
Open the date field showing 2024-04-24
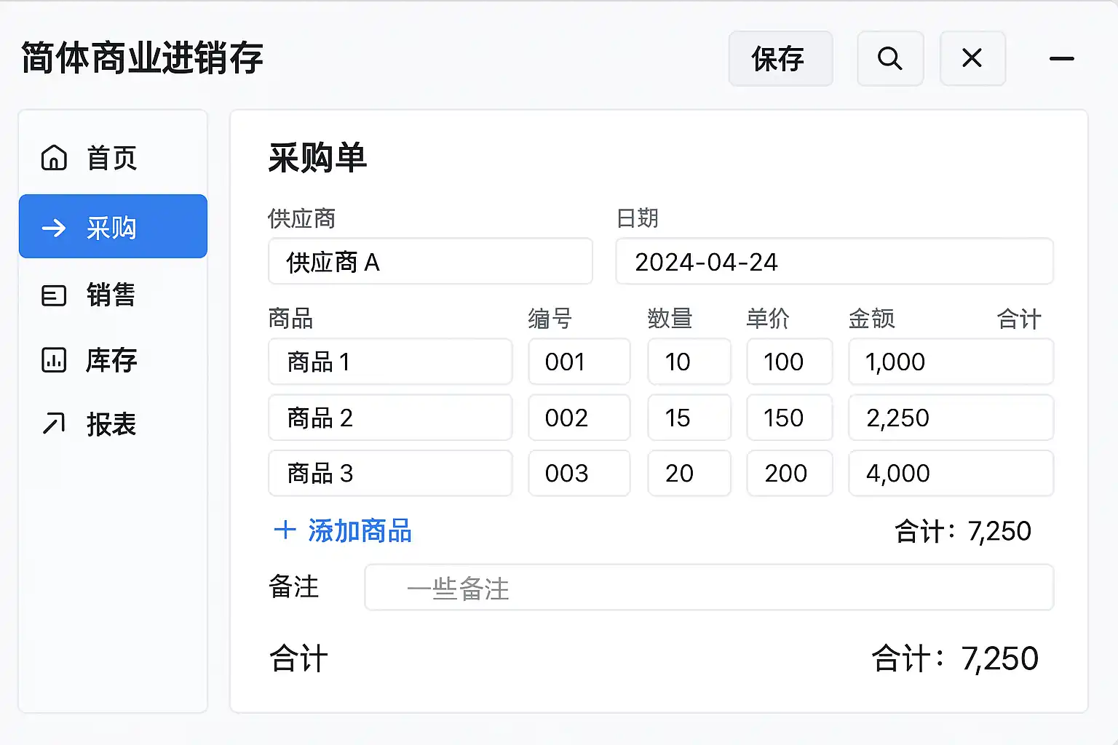[833, 262]
